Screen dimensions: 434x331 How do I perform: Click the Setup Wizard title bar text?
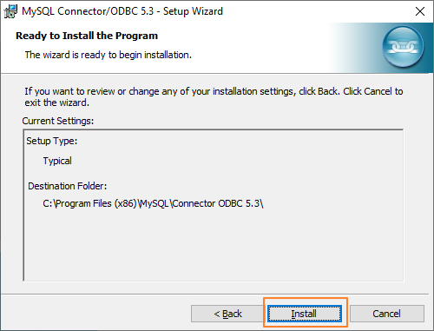point(122,11)
